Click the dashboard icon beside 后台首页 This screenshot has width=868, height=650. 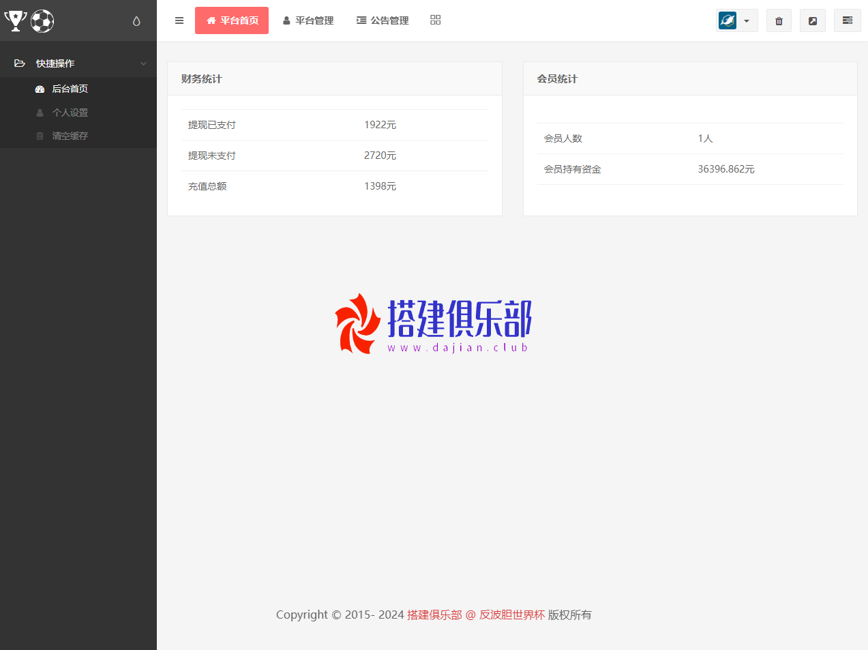coord(40,89)
